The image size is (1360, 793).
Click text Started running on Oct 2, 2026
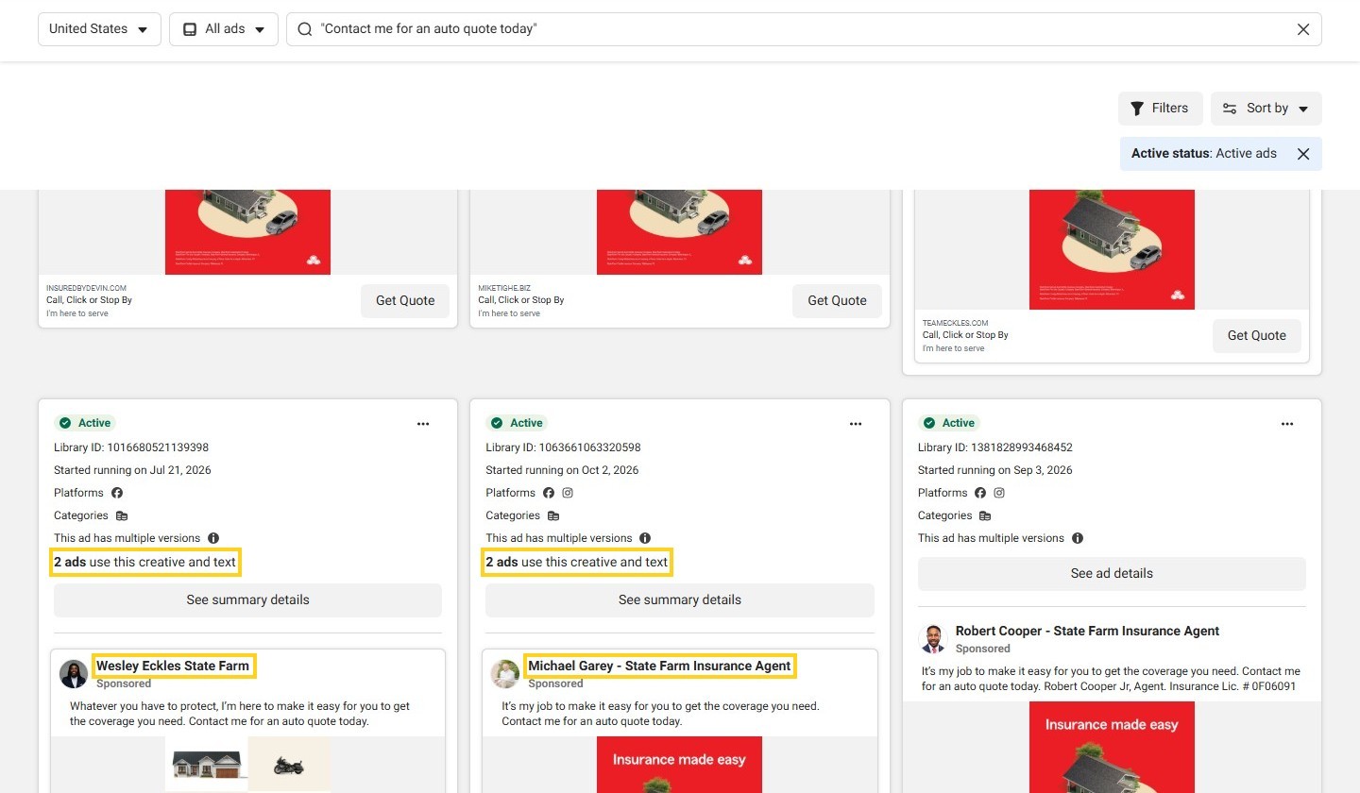click(562, 470)
